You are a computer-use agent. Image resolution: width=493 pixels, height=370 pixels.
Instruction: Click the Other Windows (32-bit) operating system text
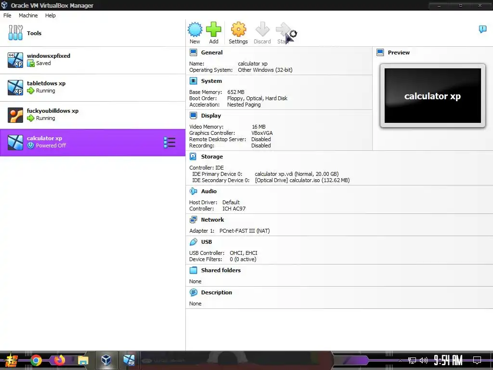pyautogui.click(x=265, y=70)
